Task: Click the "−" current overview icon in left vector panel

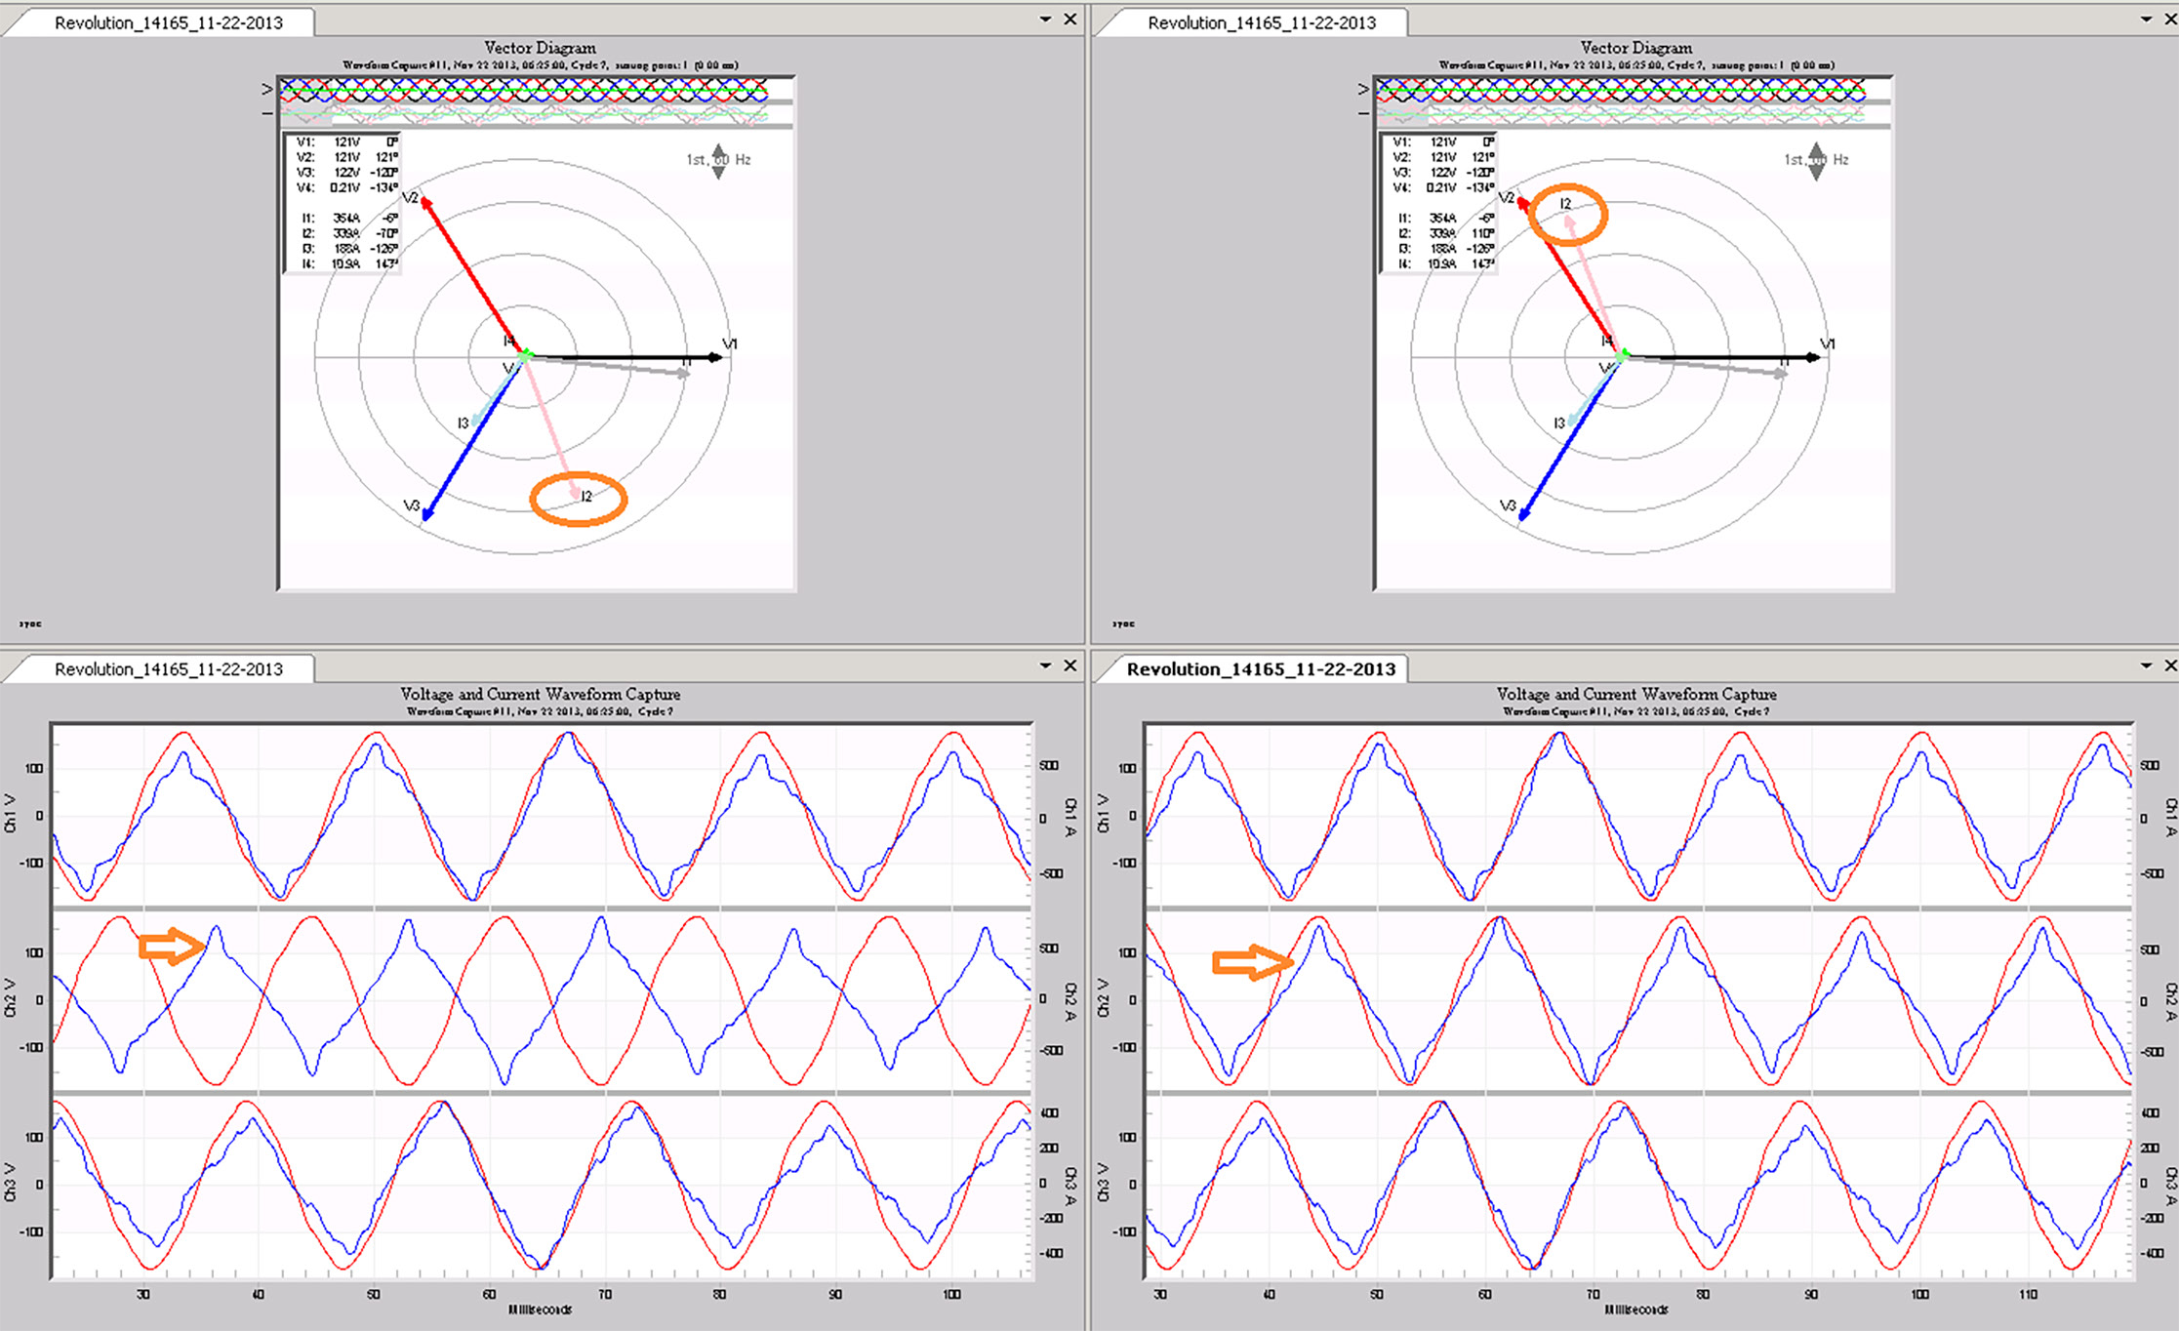Action: (x=265, y=114)
